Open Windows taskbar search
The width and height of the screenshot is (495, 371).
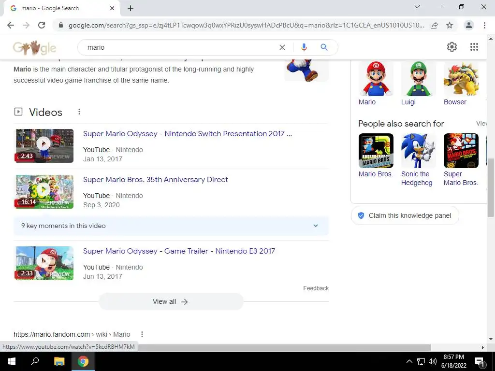(35, 361)
